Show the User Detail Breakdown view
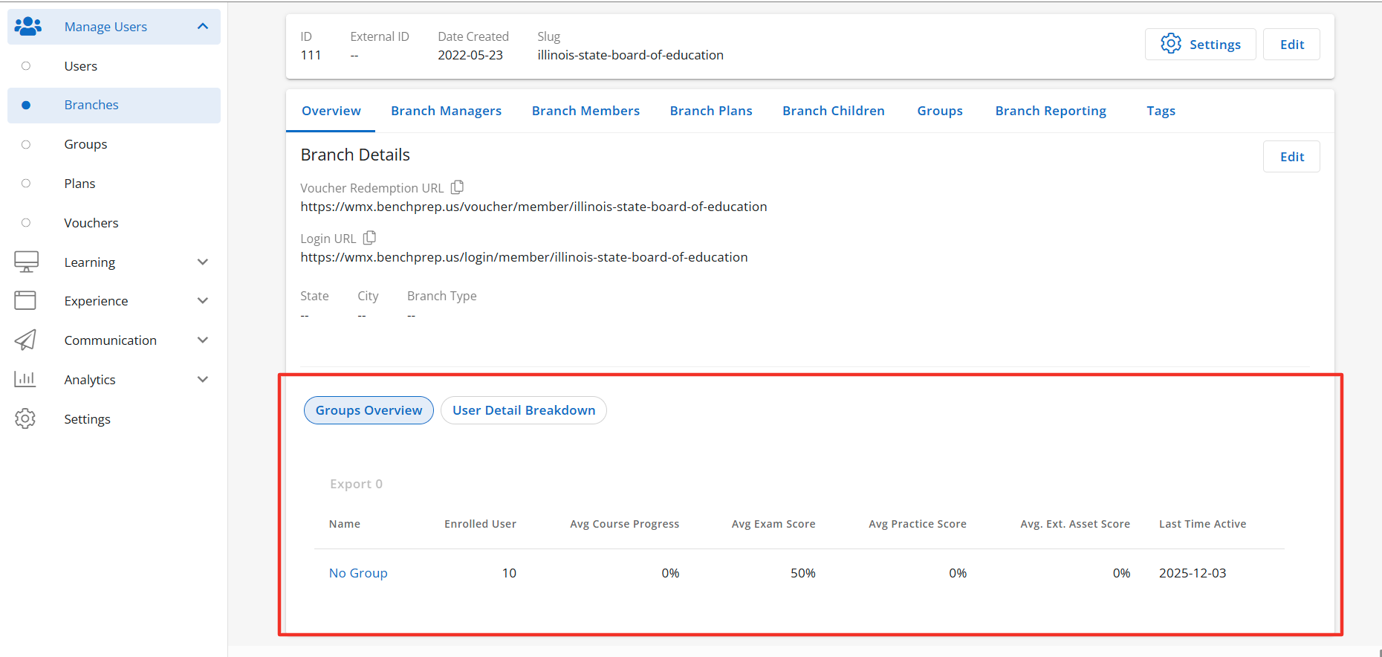 click(523, 410)
